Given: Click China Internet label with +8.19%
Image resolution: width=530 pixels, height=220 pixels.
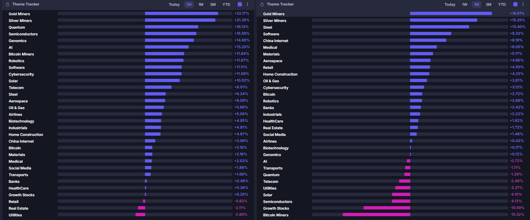Looking at the screenshot, I should click(276, 41).
